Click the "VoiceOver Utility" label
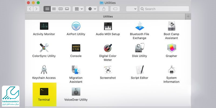 76,100
